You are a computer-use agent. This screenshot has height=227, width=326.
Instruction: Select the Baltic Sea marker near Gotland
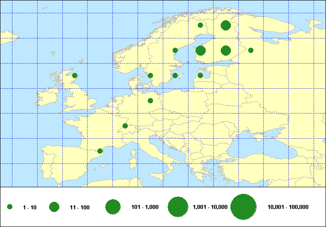click(175, 76)
